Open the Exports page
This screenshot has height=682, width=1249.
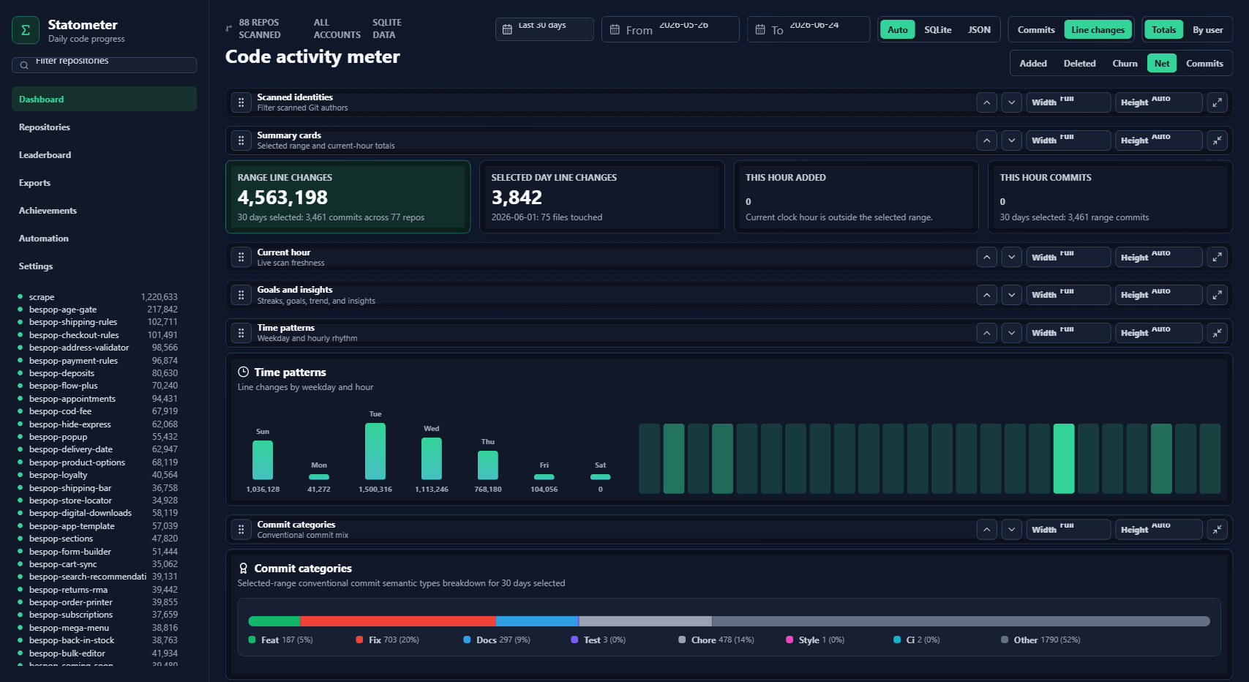(104, 182)
